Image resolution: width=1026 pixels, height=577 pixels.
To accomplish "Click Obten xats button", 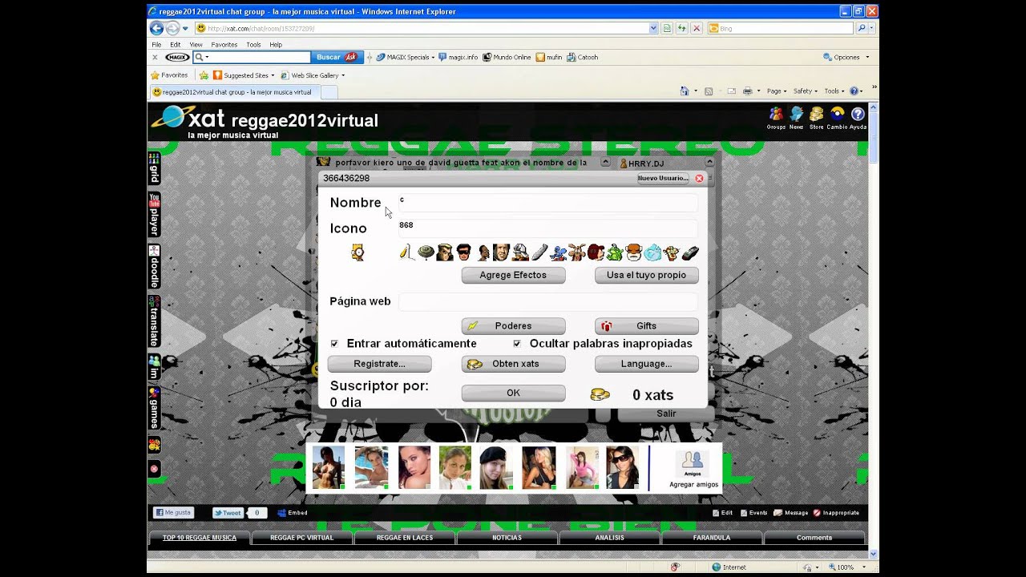I will [x=513, y=364].
